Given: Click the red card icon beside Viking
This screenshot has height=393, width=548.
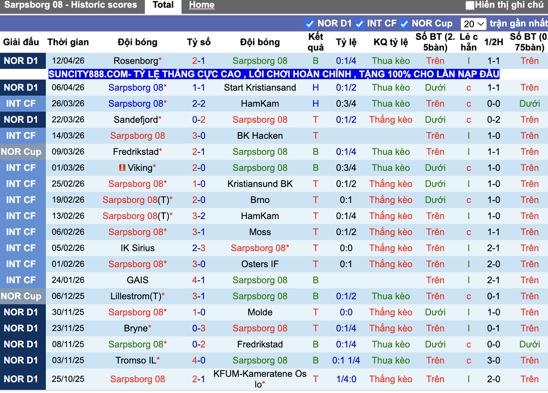Looking at the screenshot, I should click(122, 168).
